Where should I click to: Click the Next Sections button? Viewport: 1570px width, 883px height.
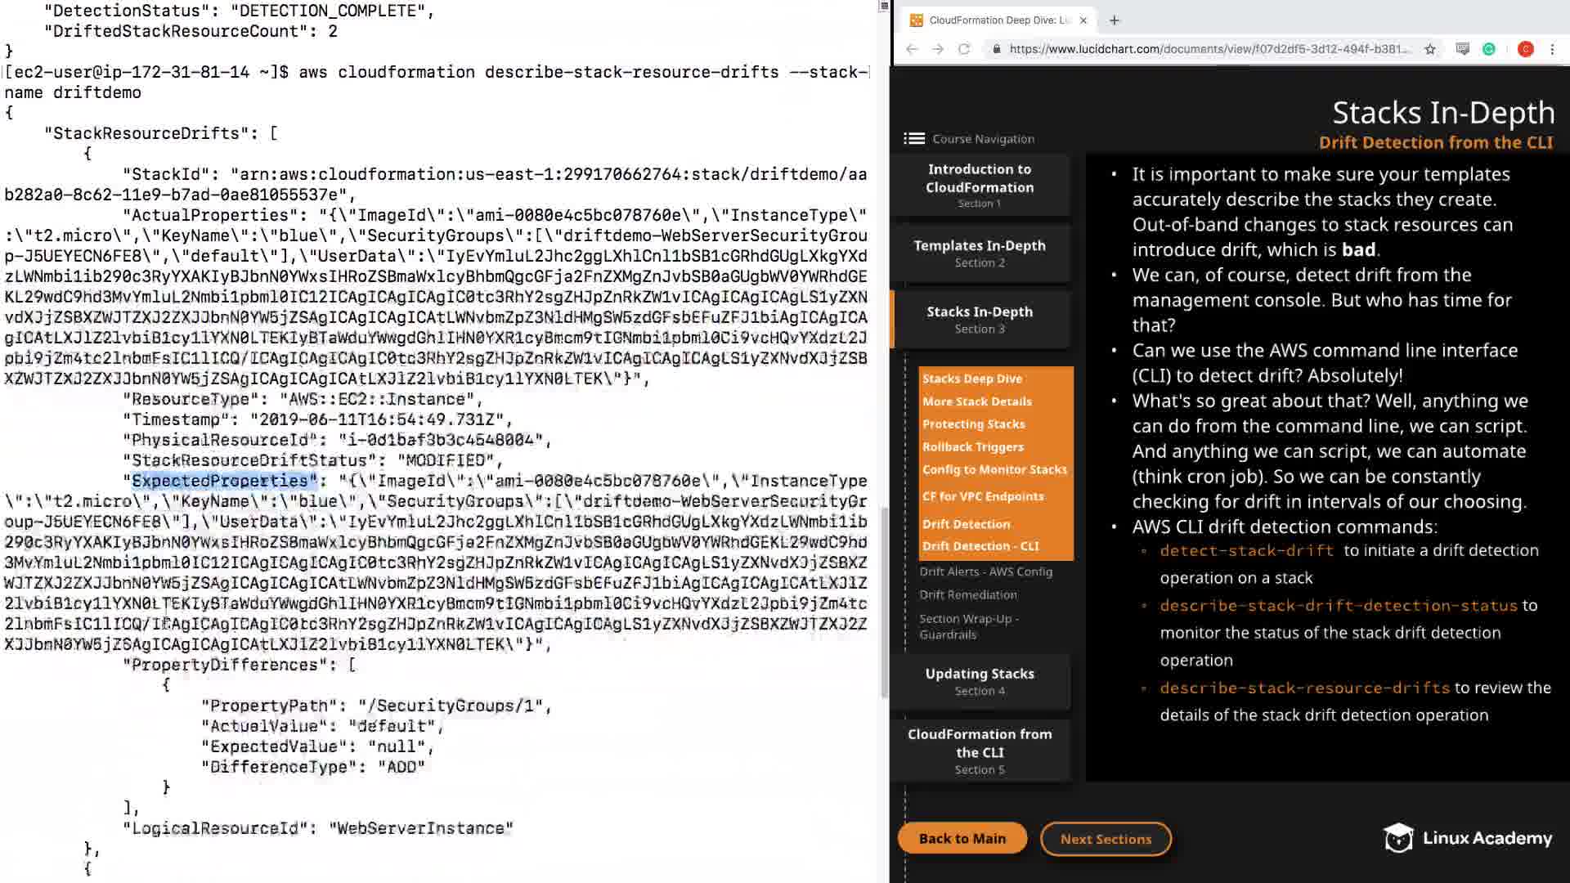[1106, 839]
